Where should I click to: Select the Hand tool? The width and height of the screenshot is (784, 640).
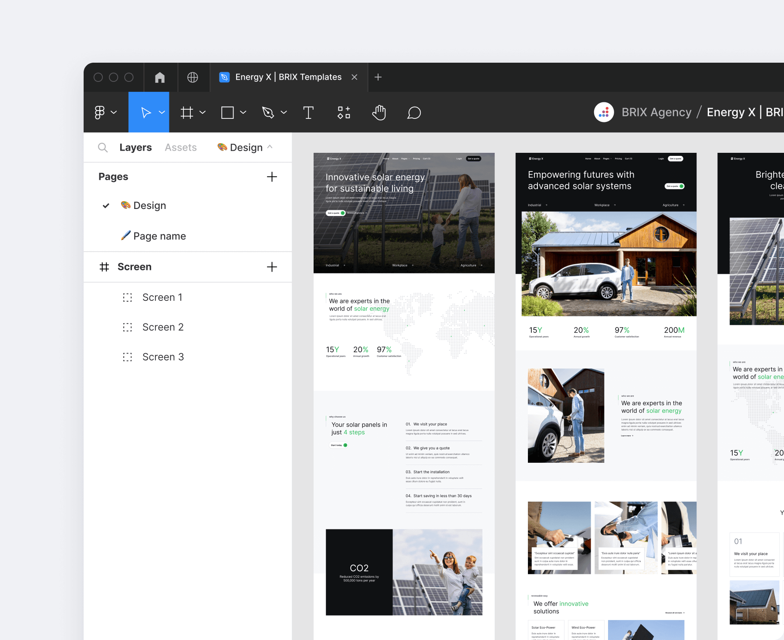coord(378,112)
